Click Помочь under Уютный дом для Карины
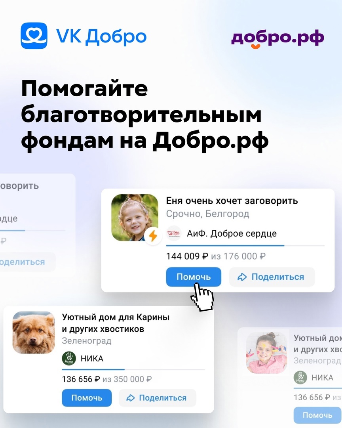 (x=87, y=398)
